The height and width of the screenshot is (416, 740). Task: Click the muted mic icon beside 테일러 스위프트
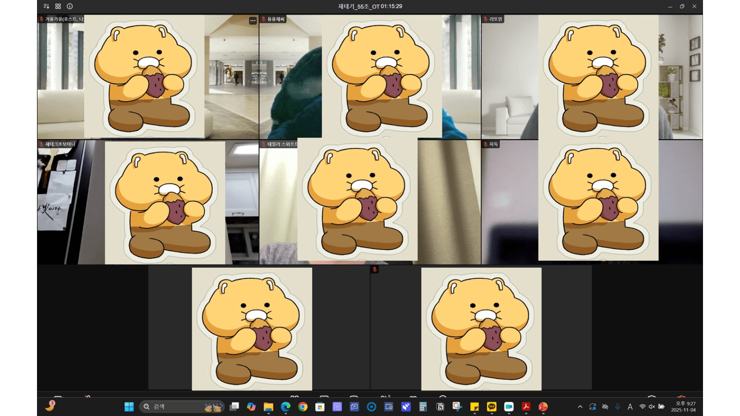[x=263, y=145]
